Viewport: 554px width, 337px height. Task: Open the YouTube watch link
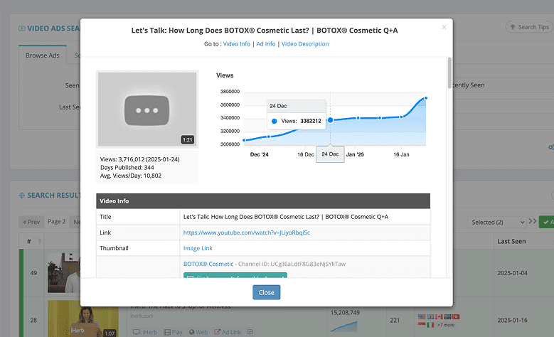pos(246,232)
